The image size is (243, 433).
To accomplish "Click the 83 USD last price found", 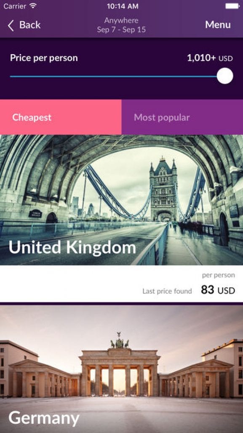I will coord(218,290).
